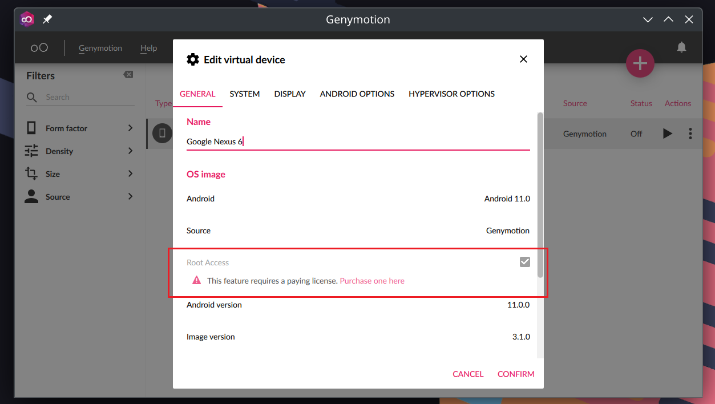Click the Filters search field
The height and width of the screenshot is (404, 715).
pyautogui.click(x=80, y=98)
